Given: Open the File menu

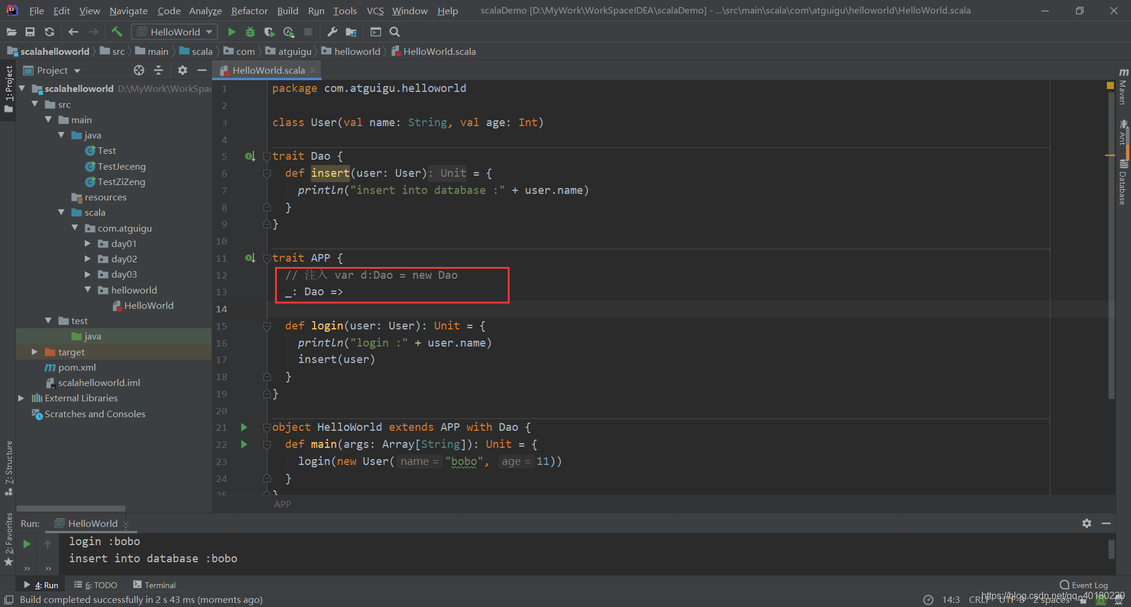Looking at the screenshot, I should pyautogui.click(x=37, y=11).
